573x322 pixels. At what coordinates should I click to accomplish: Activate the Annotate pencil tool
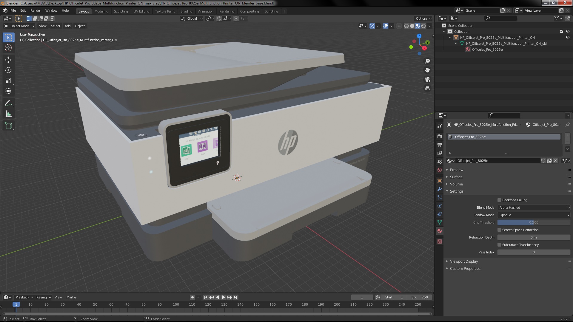tap(8, 103)
